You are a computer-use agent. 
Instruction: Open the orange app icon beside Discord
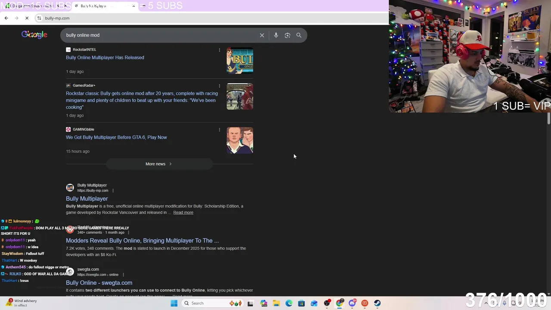click(x=365, y=303)
